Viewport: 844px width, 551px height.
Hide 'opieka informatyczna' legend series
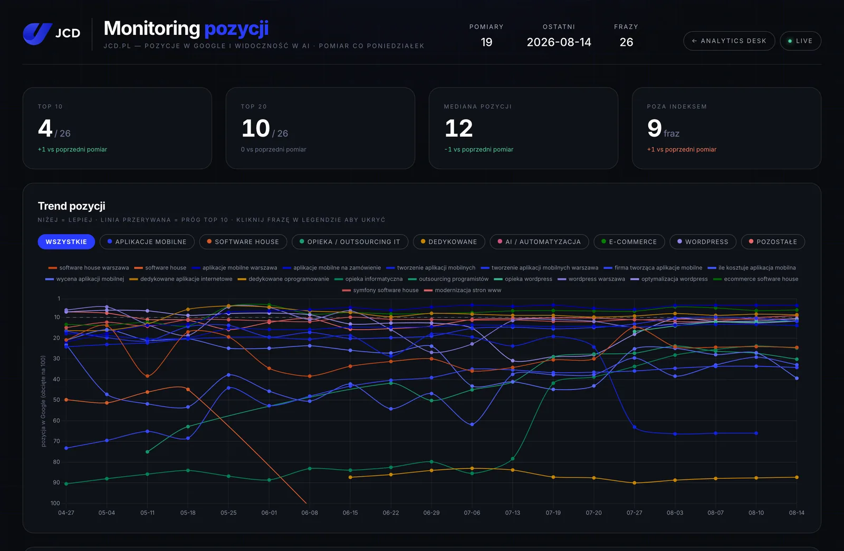(x=369, y=279)
